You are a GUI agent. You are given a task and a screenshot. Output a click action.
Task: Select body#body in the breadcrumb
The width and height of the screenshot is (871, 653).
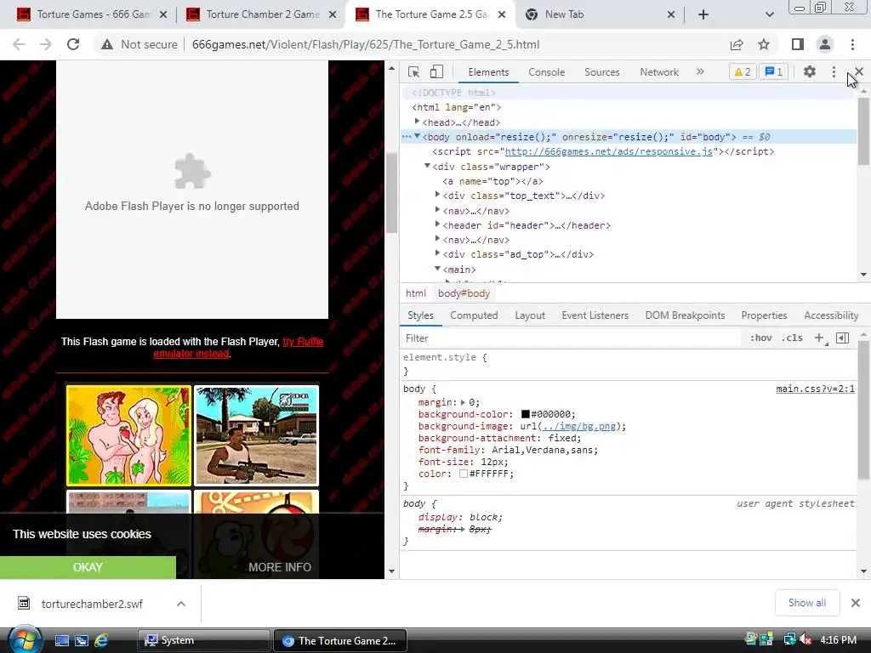point(464,293)
